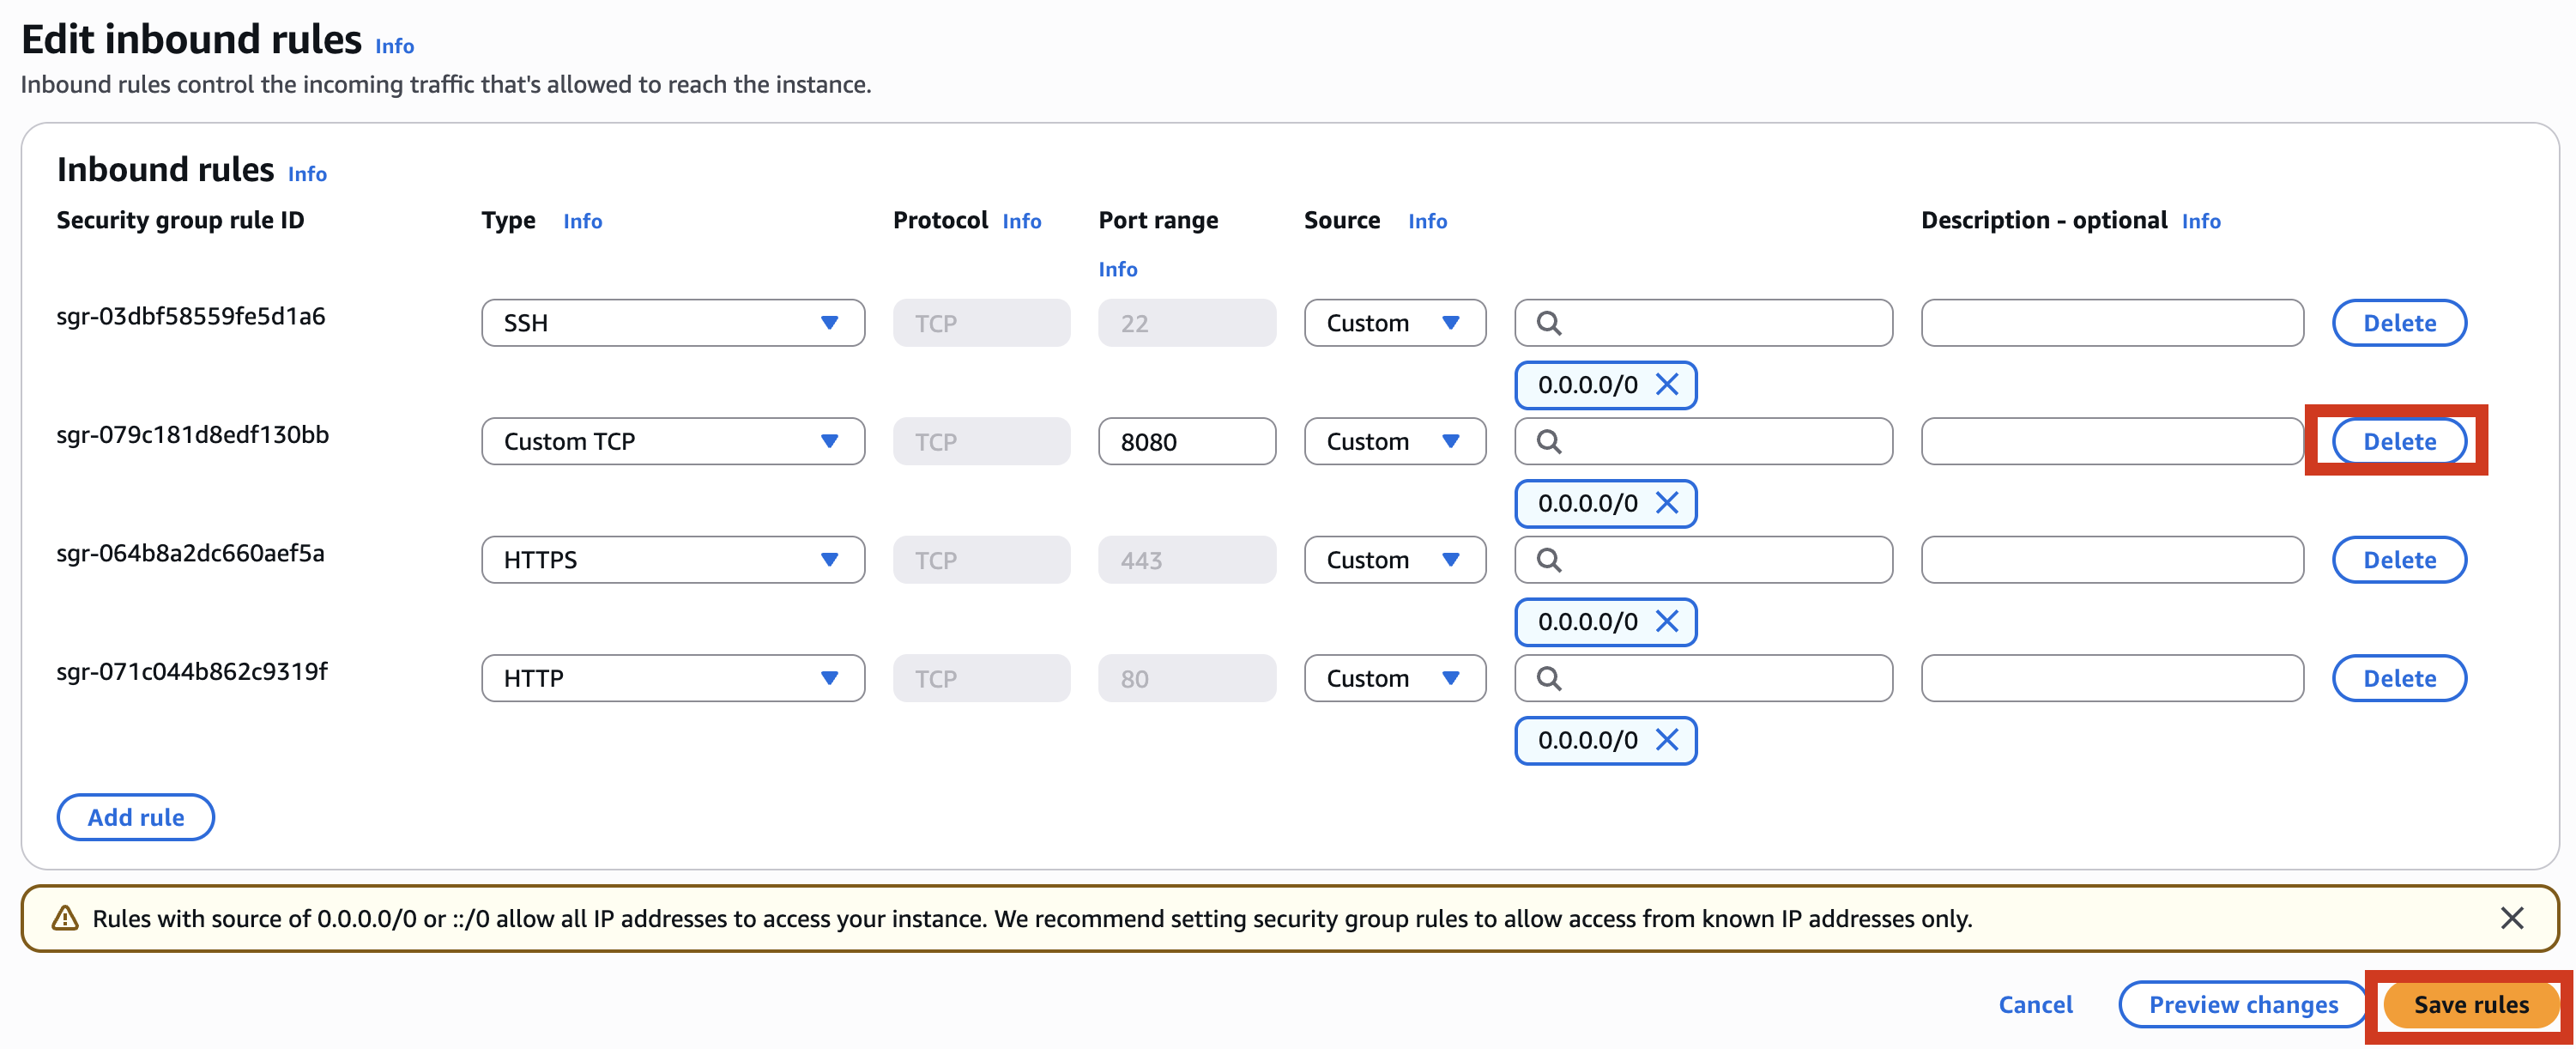This screenshot has width=2576, height=1049.
Task: Open Source dropdown for port 8080 rule
Action: point(1394,441)
